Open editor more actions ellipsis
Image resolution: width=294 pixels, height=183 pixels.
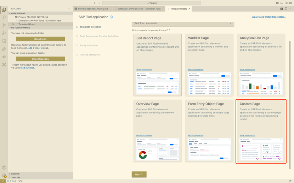tap(290, 9)
